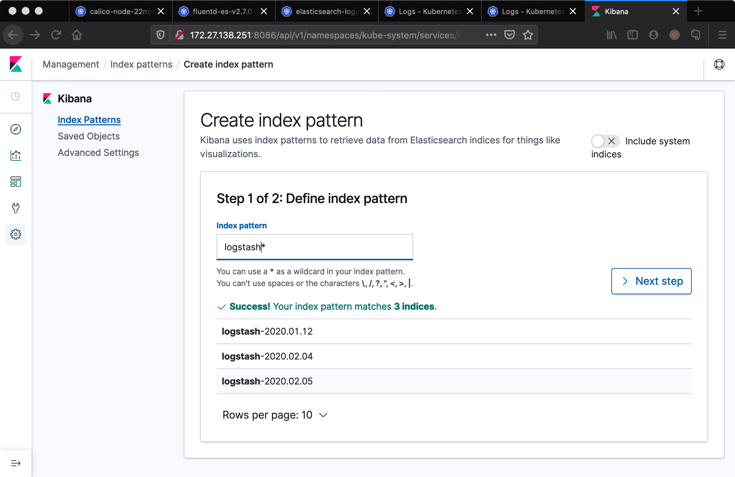Open Firefox account icon
This screenshot has width=735, height=477.
coord(654,35)
